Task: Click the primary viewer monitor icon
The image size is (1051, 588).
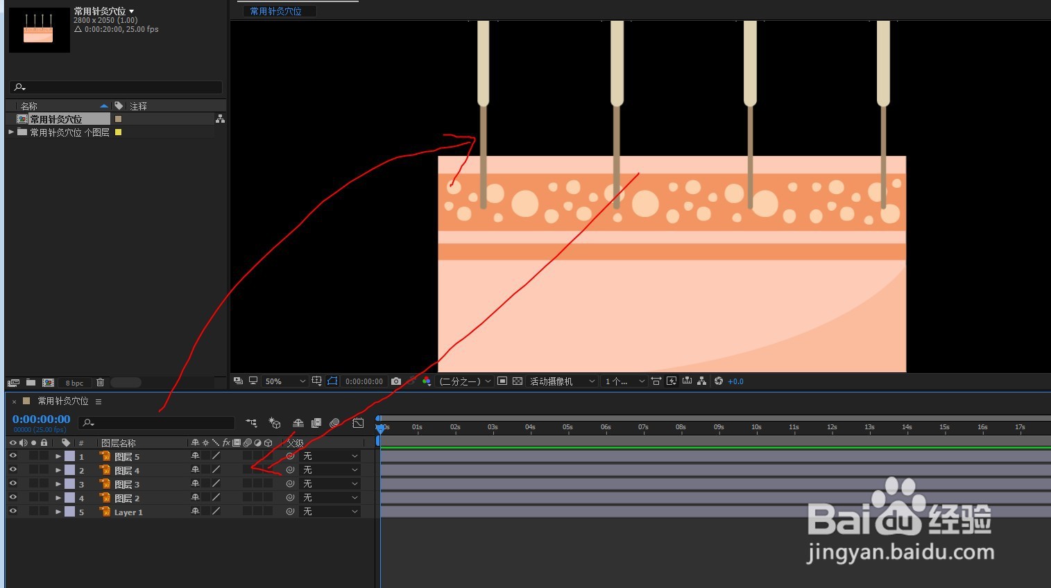Action: click(253, 381)
